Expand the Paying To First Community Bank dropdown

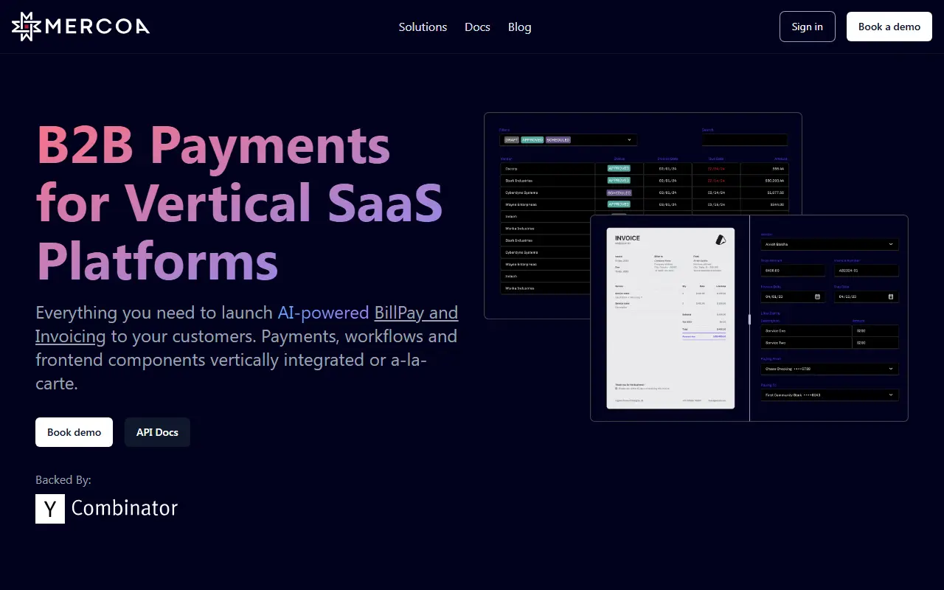point(830,395)
